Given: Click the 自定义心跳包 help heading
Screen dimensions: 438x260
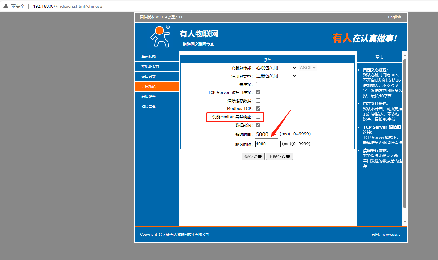Looking at the screenshot, I should point(375,70).
